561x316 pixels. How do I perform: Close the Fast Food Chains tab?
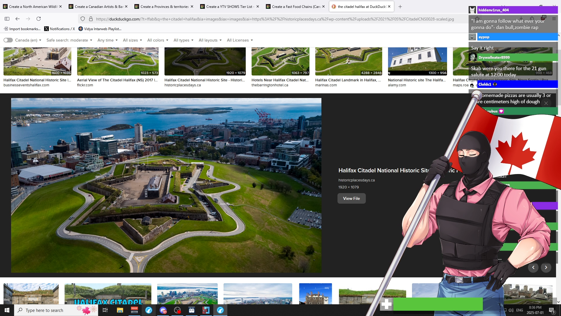(x=323, y=6)
